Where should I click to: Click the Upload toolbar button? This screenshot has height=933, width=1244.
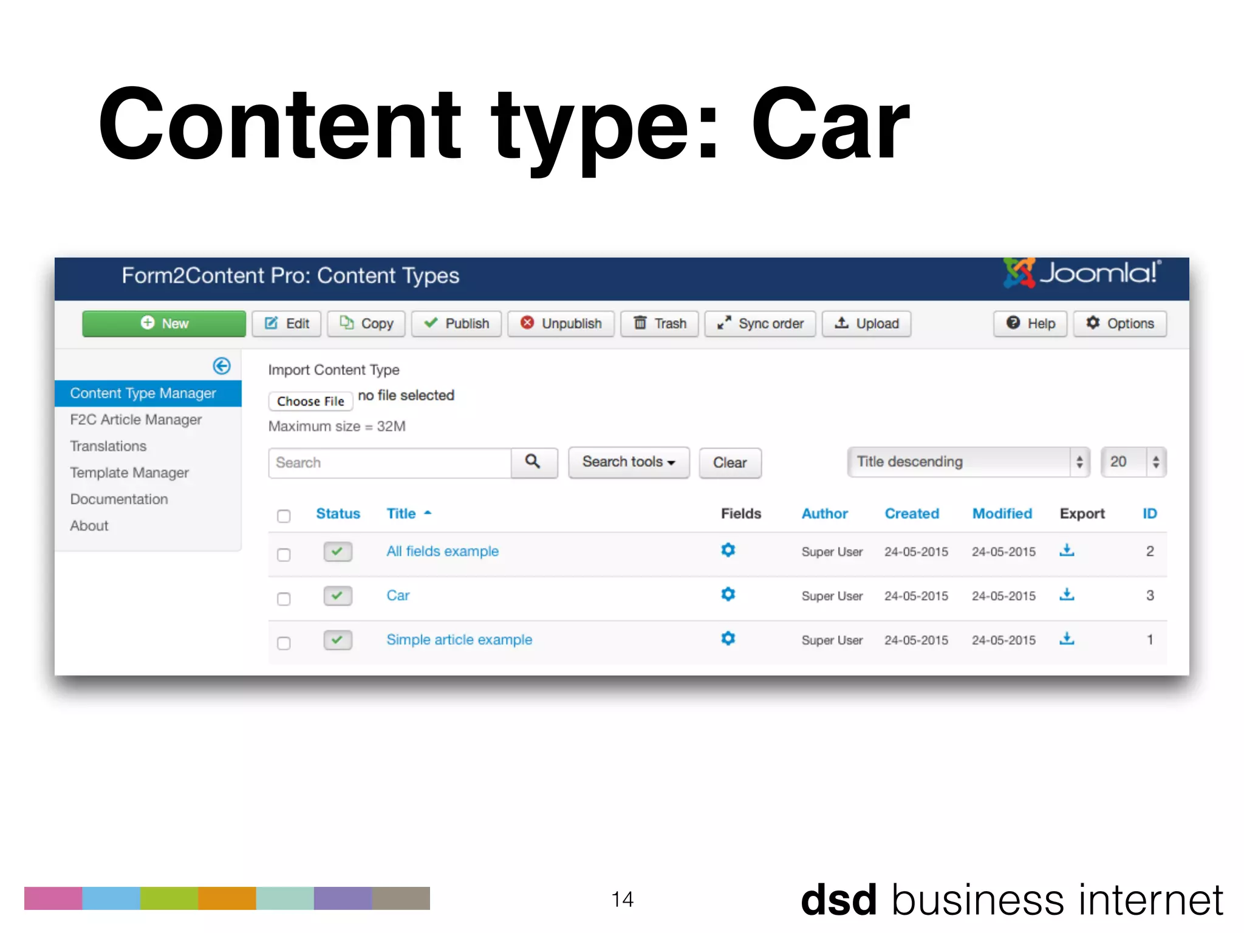point(867,323)
